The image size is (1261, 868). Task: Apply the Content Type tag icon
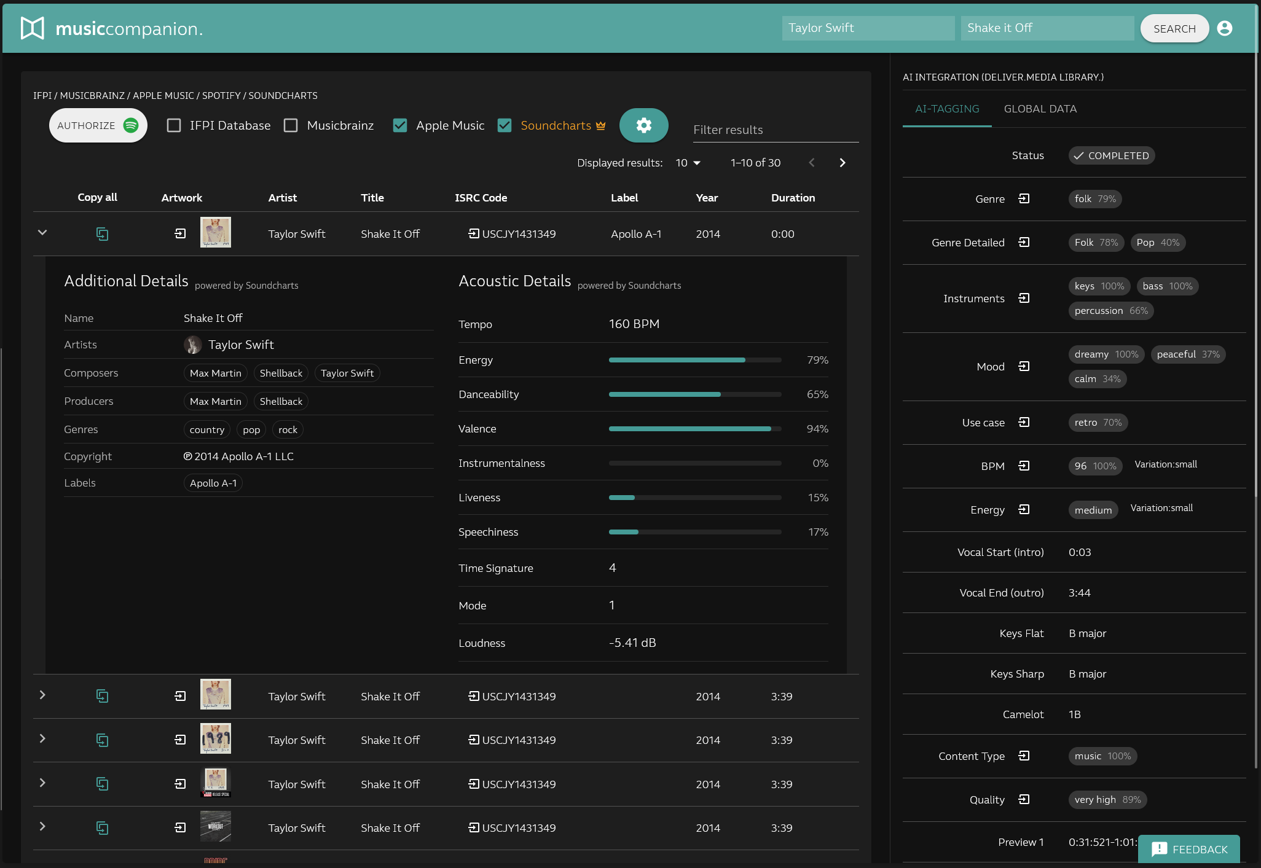point(1024,756)
